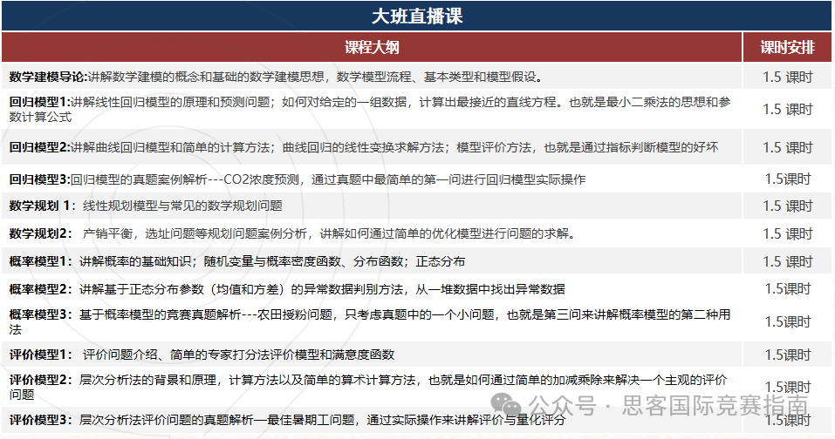Select the 课程大纲 column header
835x439 pixels.
point(372,47)
